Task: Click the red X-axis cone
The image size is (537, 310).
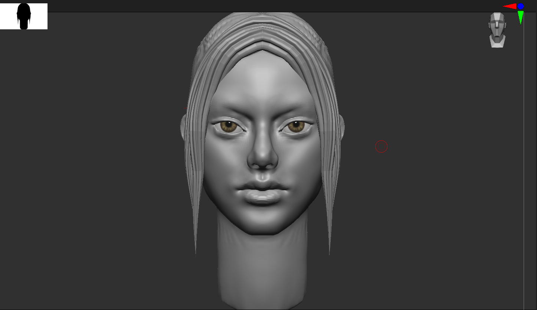Action: tap(510, 6)
